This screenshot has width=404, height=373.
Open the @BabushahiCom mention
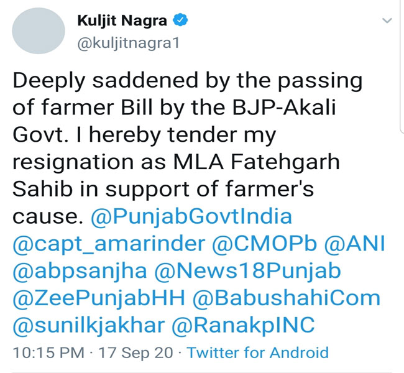(x=287, y=298)
